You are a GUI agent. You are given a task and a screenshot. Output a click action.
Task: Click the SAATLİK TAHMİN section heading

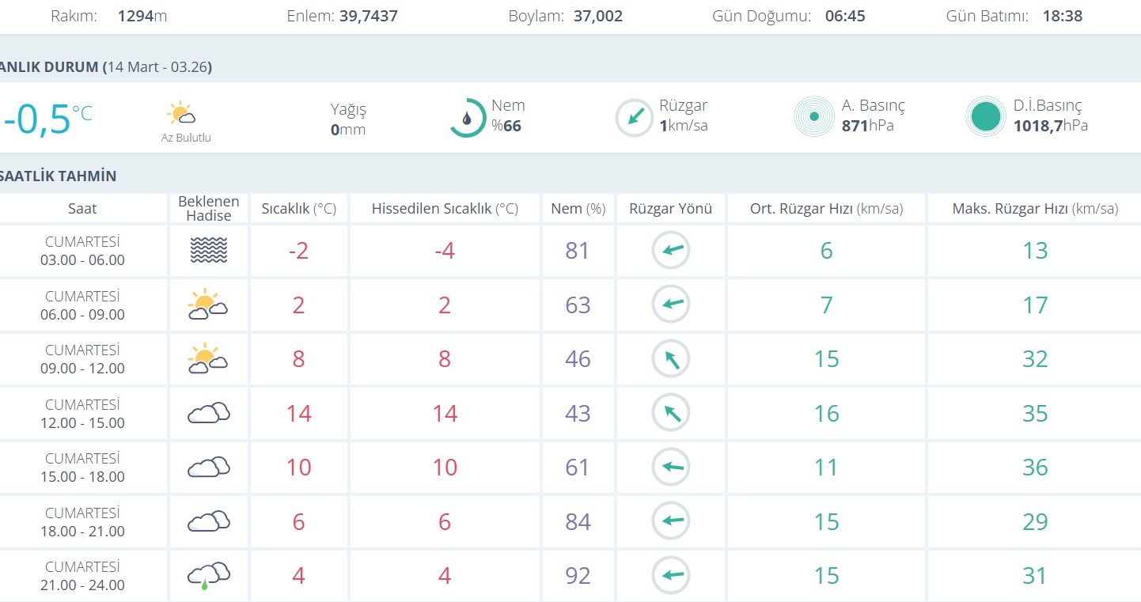pos(59,176)
